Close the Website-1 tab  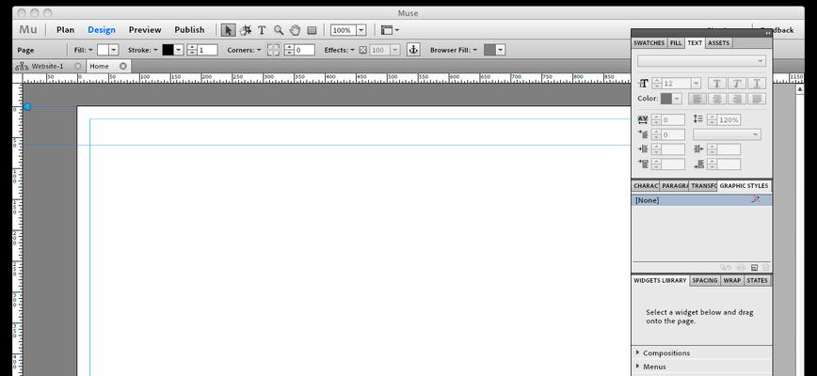[x=77, y=66]
